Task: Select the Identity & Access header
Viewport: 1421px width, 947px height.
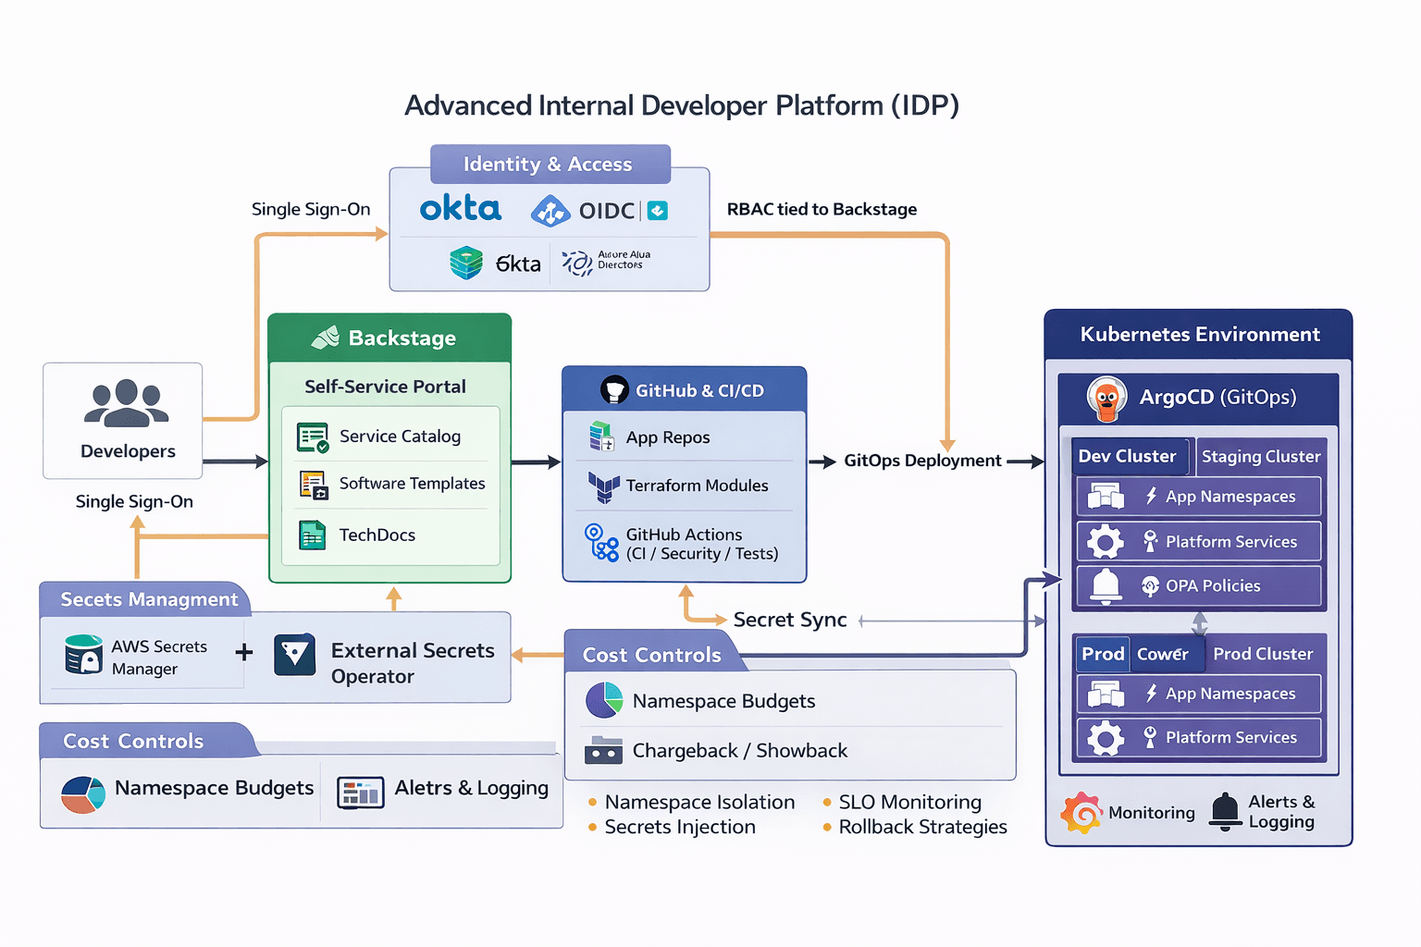Action: click(549, 165)
